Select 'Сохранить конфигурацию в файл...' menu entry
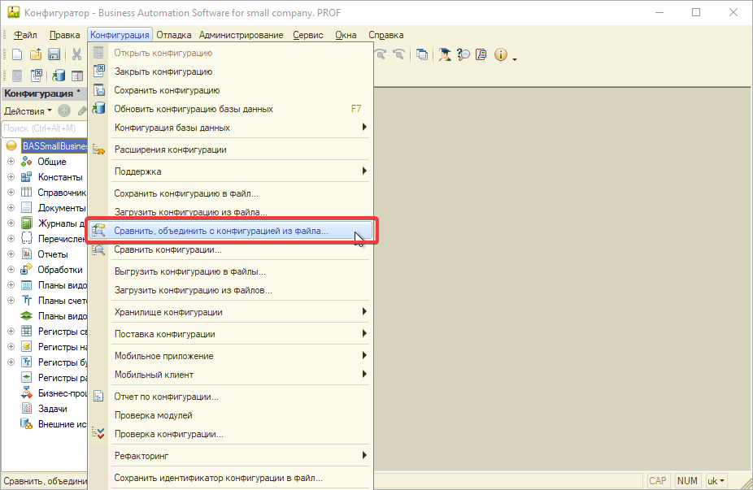The width and height of the screenshot is (753, 490). tap(186, 193)
